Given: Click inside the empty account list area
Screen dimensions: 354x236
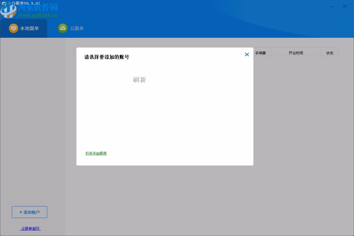Looking at the screenshot, I should tap(165, 115).
